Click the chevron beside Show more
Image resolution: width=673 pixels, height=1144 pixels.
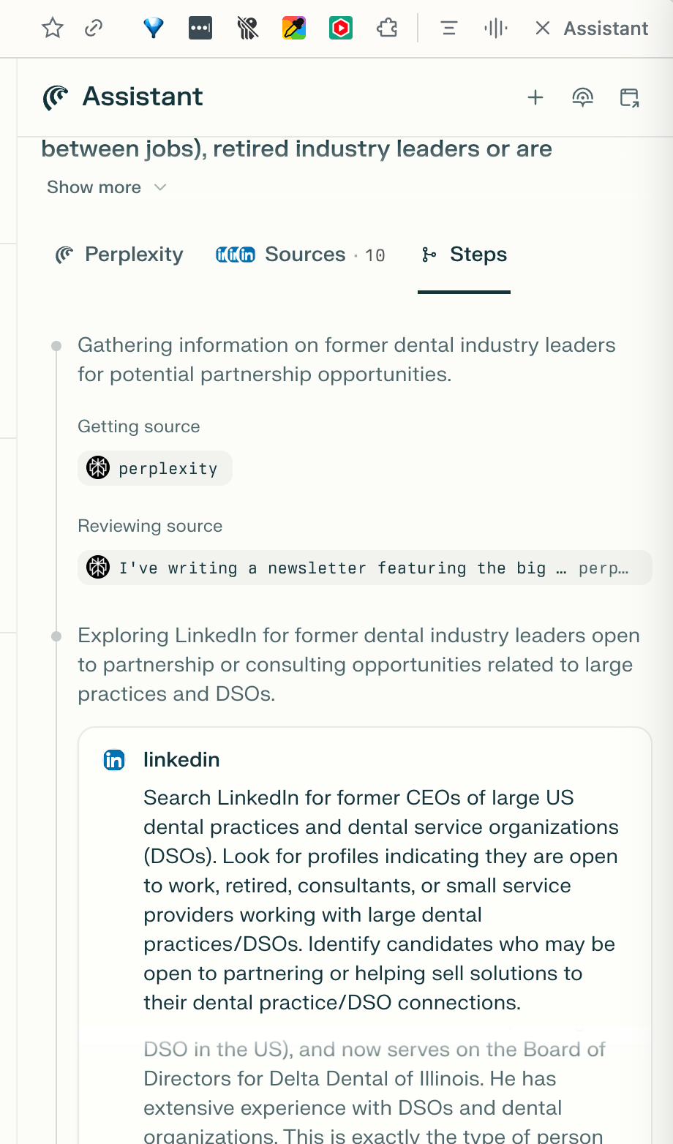161,187
